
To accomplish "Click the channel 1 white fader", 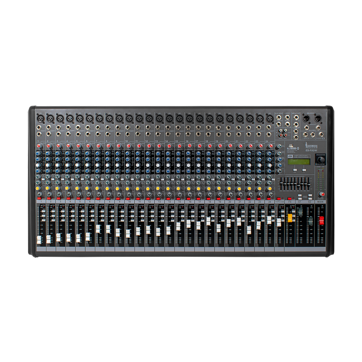I will coord(39,240).
